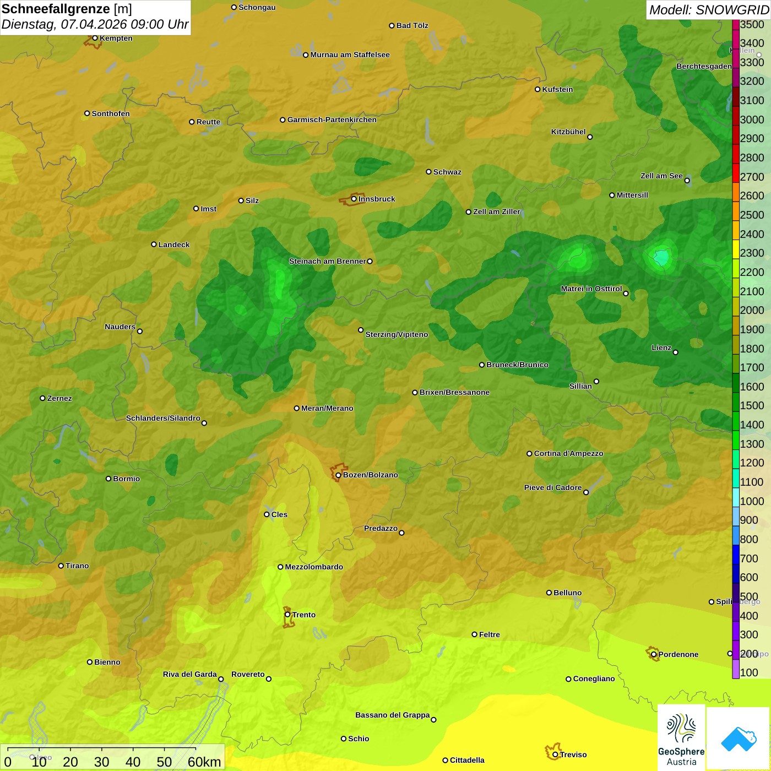Click the Sonthofen label
The width and height of the screenshot is (771, 771).
(x=111, y=113)
